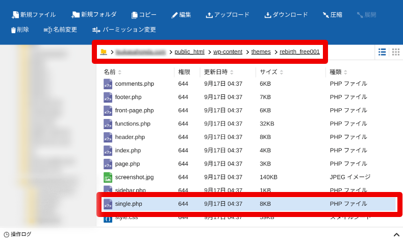Click JPEG イメージ type cell
This screenshot has width=403, height=241.
(350, 177)
